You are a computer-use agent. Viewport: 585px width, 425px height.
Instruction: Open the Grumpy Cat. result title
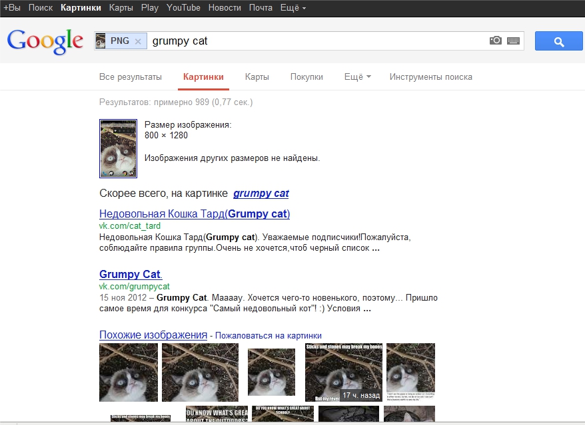[x=131, y=274]
